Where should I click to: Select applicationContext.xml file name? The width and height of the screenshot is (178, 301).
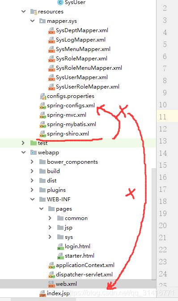[x=85, y=265]
